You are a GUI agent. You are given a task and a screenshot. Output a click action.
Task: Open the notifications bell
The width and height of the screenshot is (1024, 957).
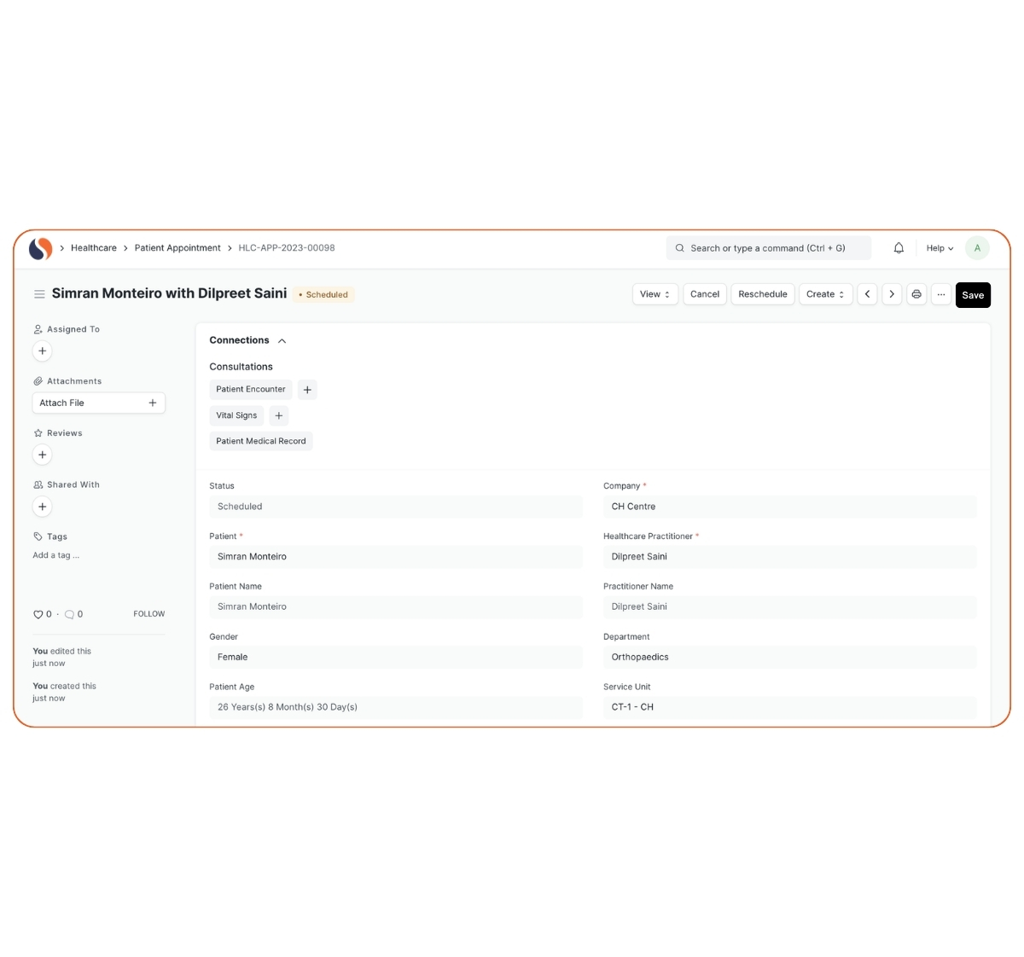pyautogui.click(x=899, y=248)
